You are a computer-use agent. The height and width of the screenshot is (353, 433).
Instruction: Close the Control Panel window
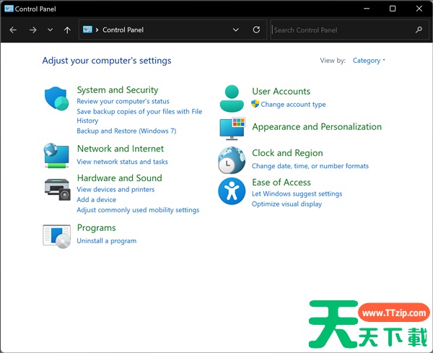pyautogui.click(x=419, y=9)
